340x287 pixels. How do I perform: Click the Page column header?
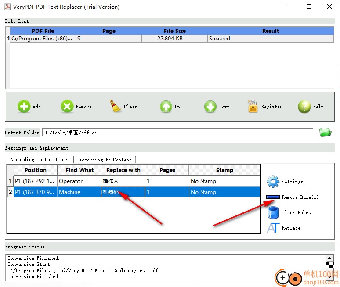coord(109,31)
